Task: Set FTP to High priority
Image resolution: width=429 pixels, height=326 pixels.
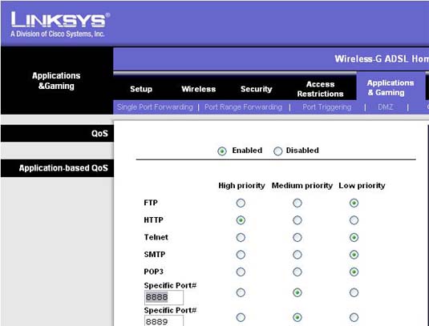Action: (241, 203)
